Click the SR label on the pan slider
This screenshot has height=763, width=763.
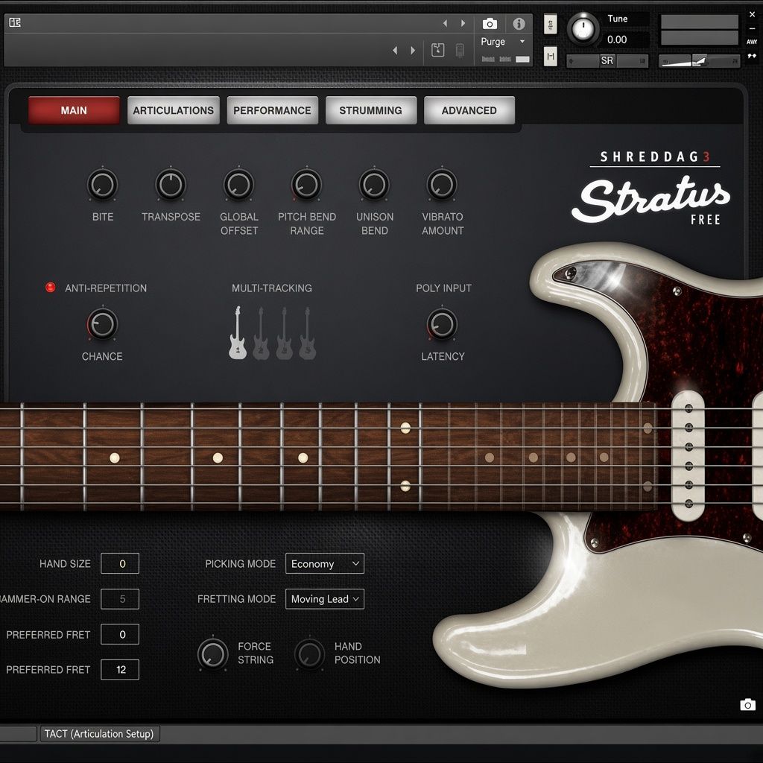[607, 61]
